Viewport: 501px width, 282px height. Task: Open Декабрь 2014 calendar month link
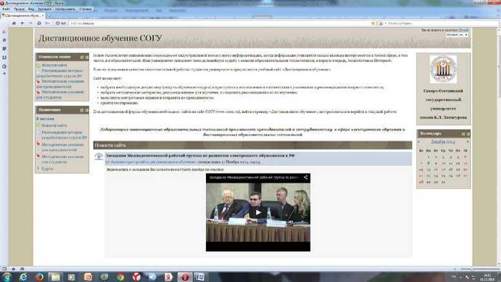(x=443, y=141)
